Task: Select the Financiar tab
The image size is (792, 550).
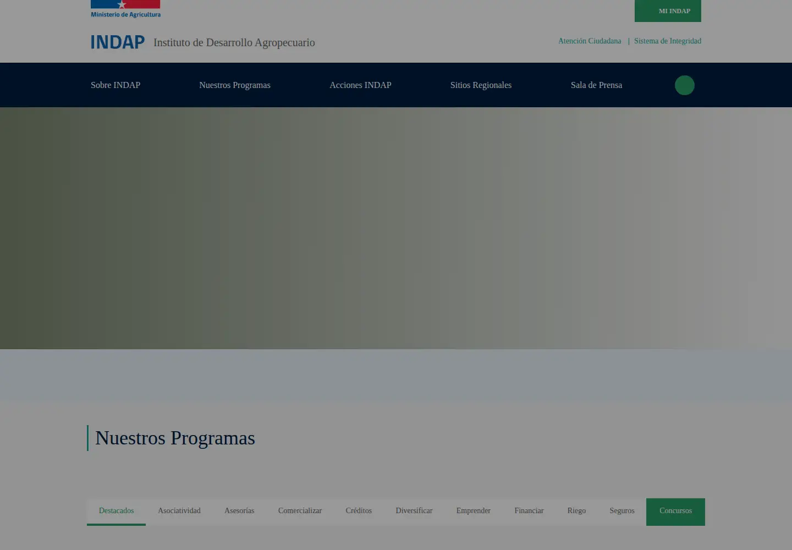Action: point(529,512)
